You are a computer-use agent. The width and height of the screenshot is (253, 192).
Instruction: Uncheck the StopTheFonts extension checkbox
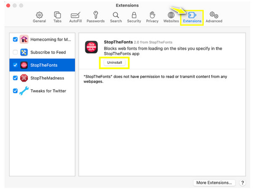pyautogui.click(x=15, y=65)
